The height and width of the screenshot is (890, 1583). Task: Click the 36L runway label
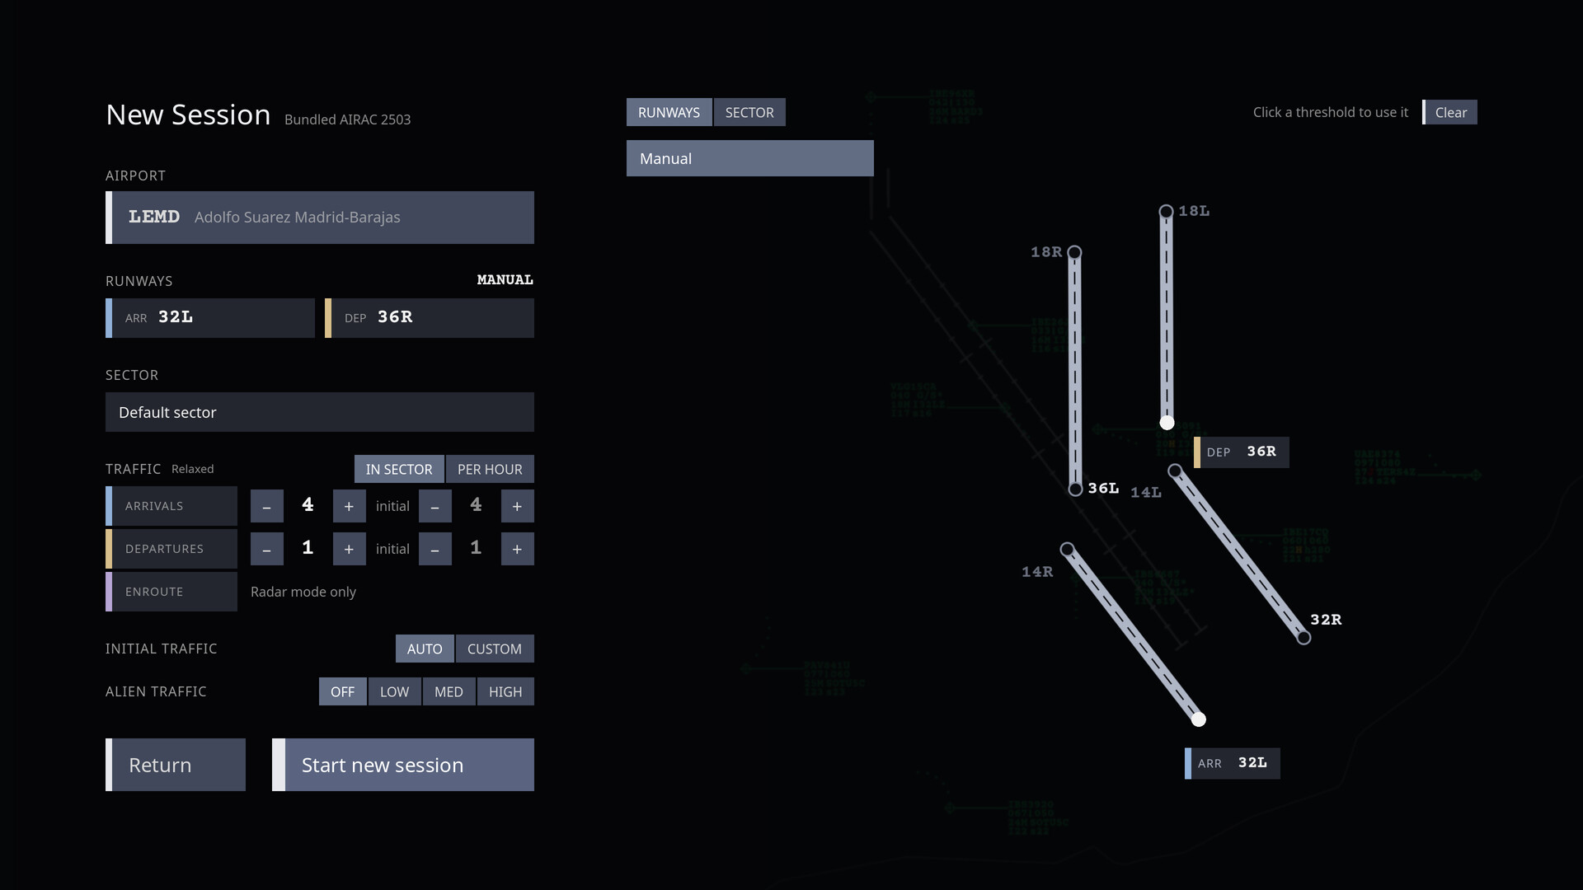pyautogui.click(x=1103, y=488)
